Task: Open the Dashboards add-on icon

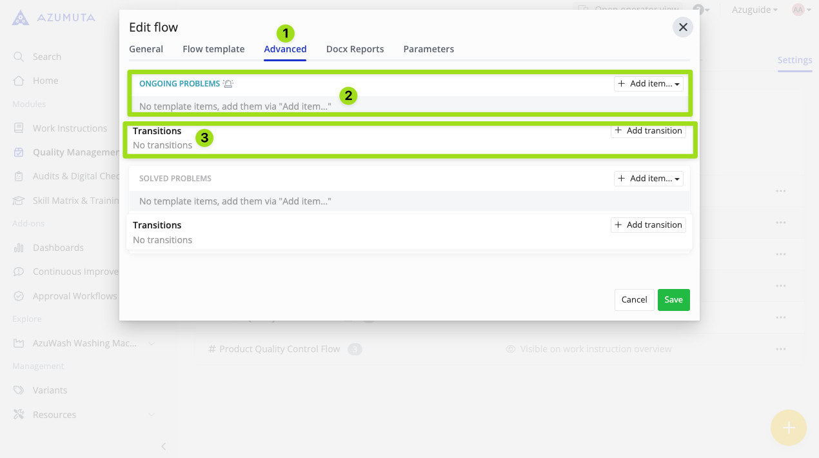Action: click(18, 248)
